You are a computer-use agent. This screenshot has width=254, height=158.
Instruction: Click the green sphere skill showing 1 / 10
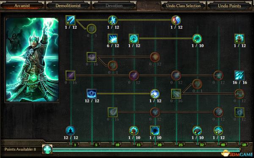coord(197,38)
